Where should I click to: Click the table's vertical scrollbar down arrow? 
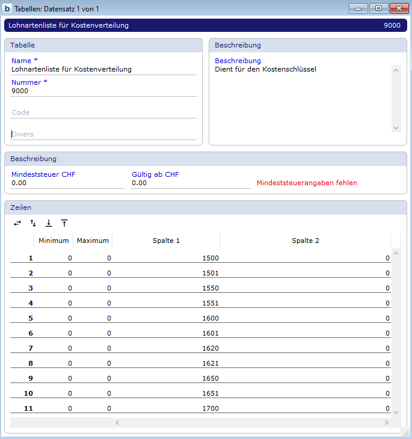pos(395,412)
